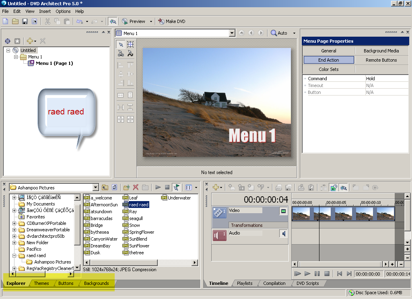
Task: Click the Make DVD button label
Action: point(175,21)
